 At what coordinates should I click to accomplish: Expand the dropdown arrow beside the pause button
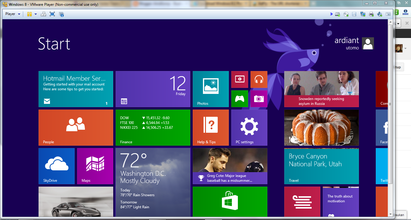point(36,14)
